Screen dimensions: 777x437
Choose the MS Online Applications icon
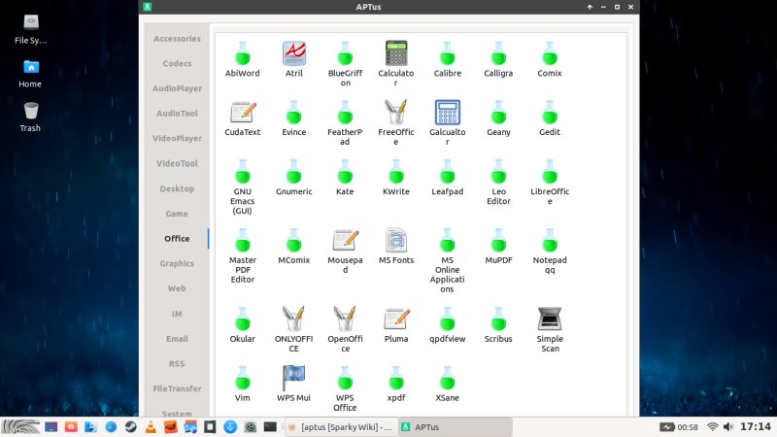[x=448, y=240]
